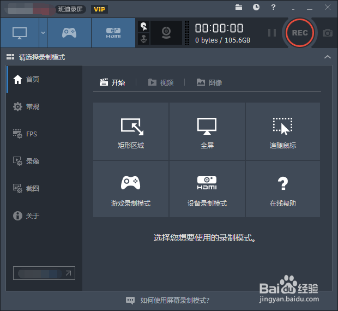338x311 pixels.
Task: Select 追随鼠标 recording mode tile
Action: click(x=283, y=131)
